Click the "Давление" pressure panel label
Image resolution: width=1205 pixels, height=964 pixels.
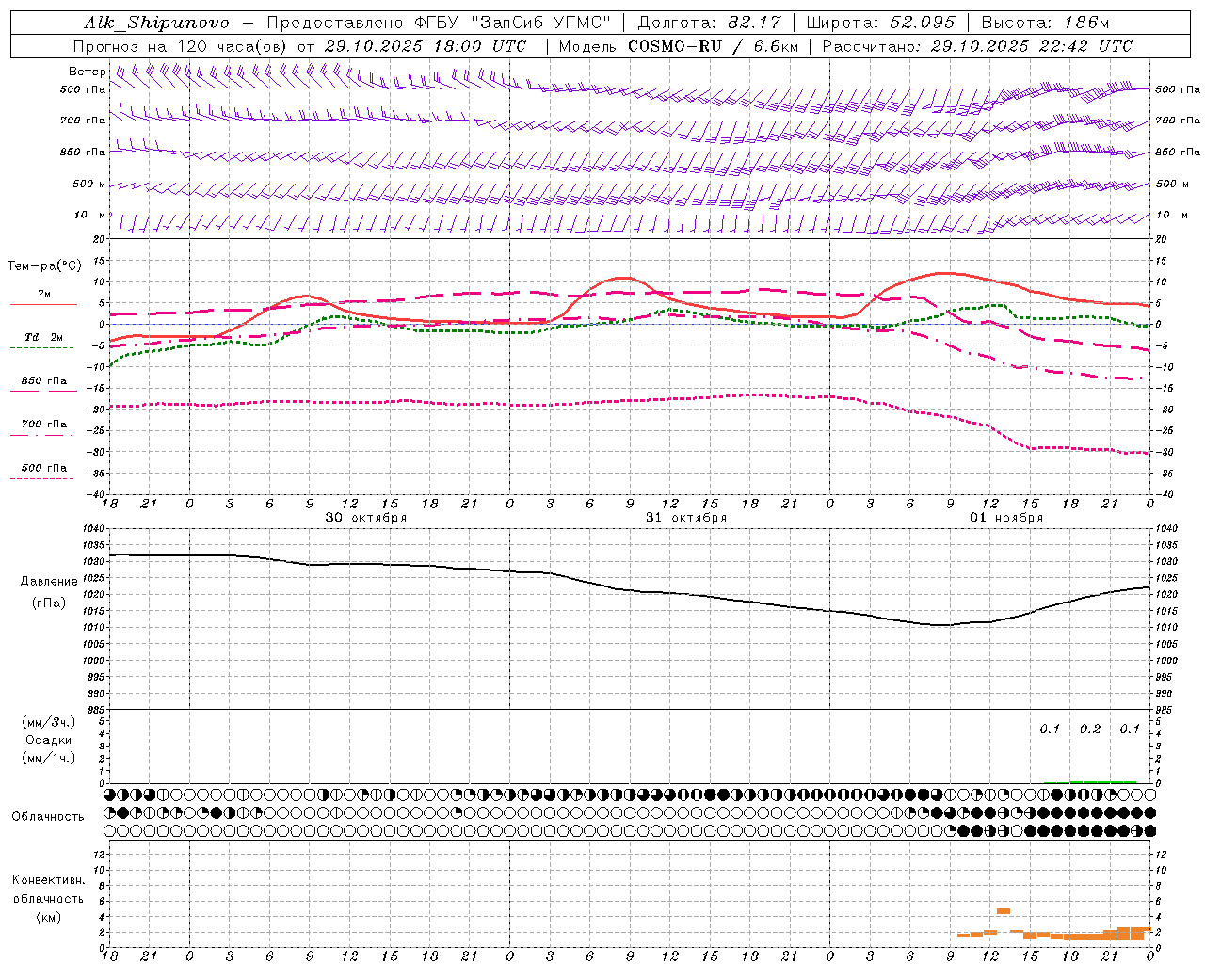(x=49, y=582)
